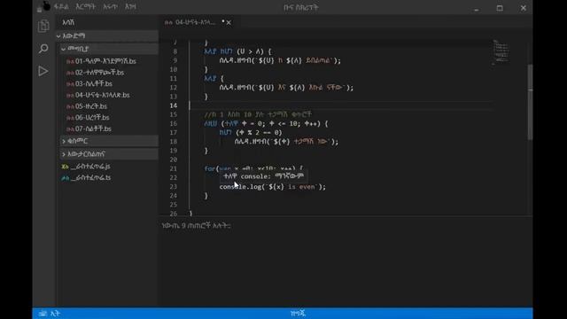Open the underscore-prefixed .ts file
Screen dimensions: 567x319
tap(90, 177)
